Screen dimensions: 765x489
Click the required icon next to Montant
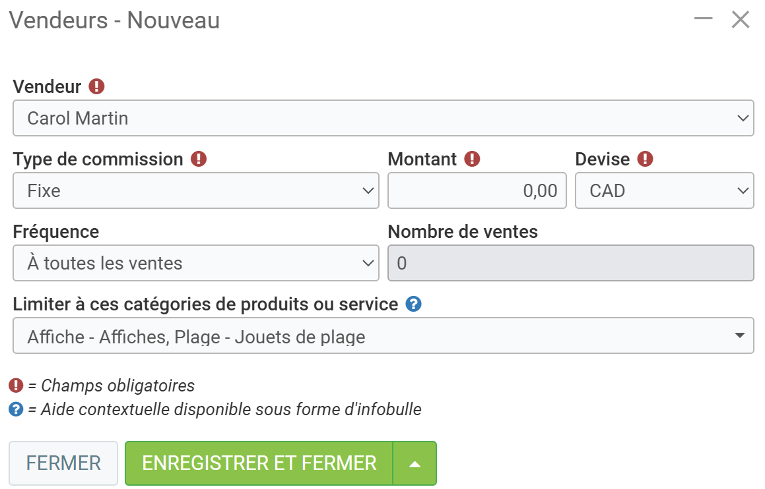[x=472, y=159]
